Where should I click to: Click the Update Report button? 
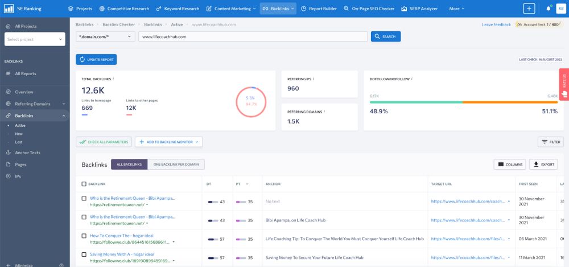coord(96,60)
